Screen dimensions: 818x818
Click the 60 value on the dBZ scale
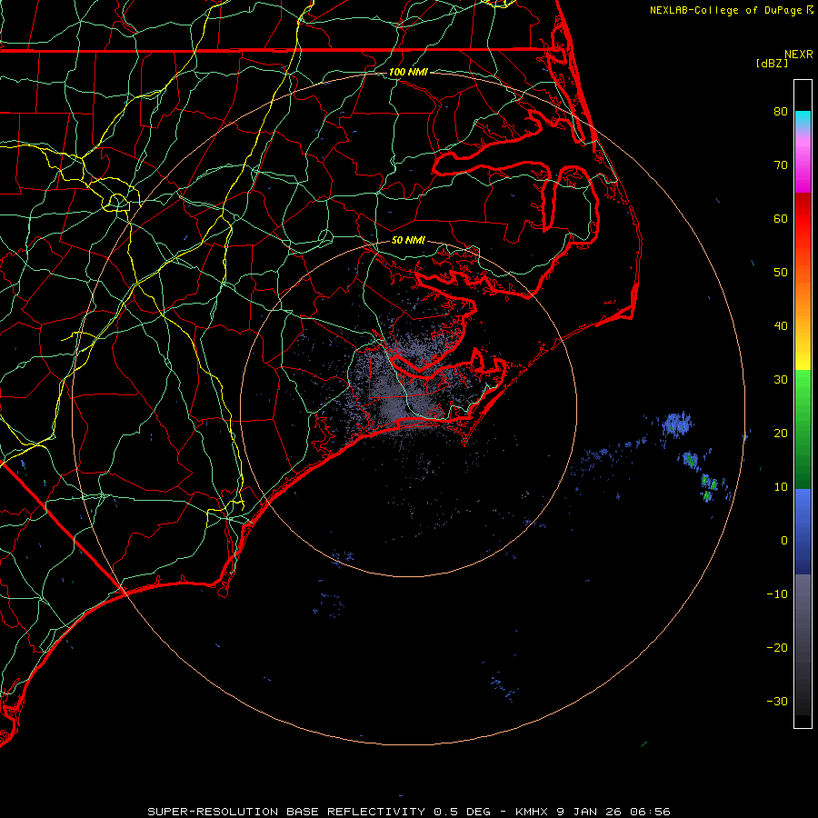point(781,218)
